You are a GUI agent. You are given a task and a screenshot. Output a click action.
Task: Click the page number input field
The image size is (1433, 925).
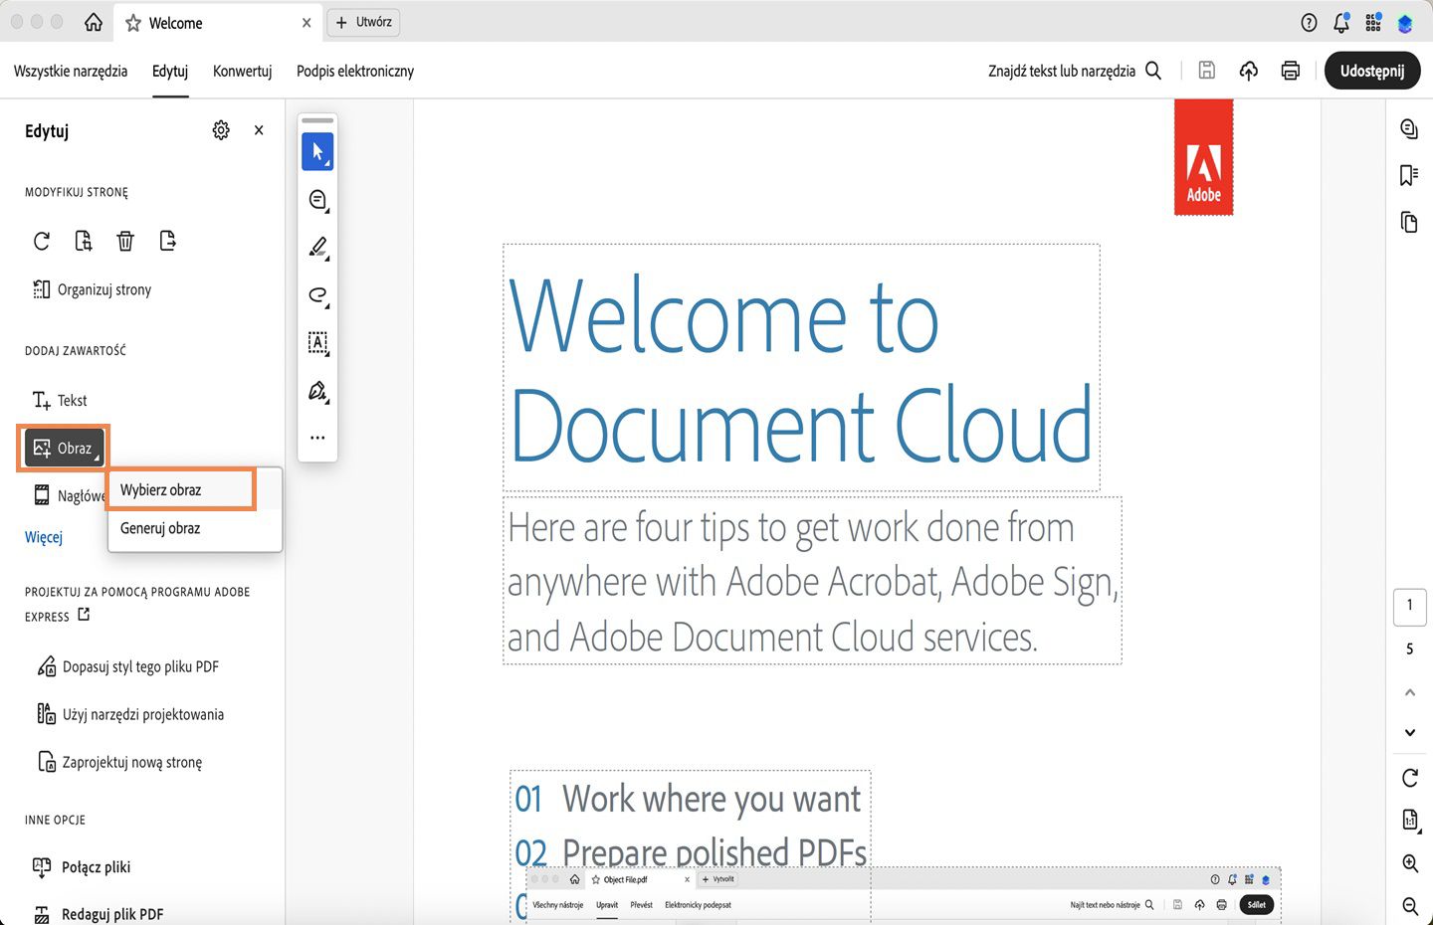tap(1410, 607)
